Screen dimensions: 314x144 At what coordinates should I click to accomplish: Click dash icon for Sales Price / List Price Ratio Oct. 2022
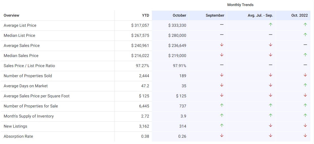[305, 65]
